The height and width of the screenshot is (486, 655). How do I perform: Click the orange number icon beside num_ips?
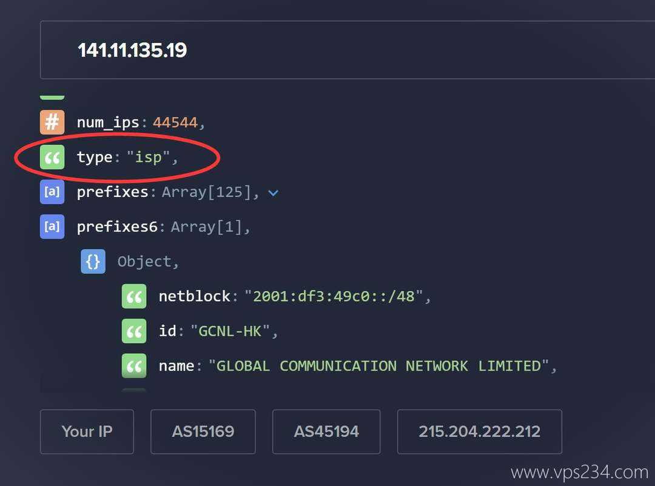[x=52, y=122]
